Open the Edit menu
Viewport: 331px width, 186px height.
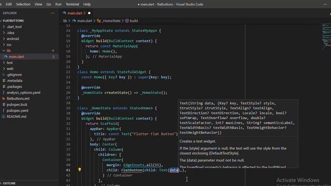coord(9,4)
